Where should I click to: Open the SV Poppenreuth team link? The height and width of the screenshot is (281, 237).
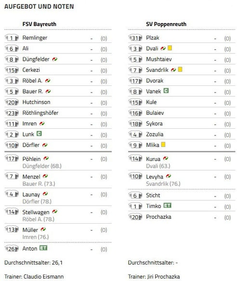pos(166,24)
